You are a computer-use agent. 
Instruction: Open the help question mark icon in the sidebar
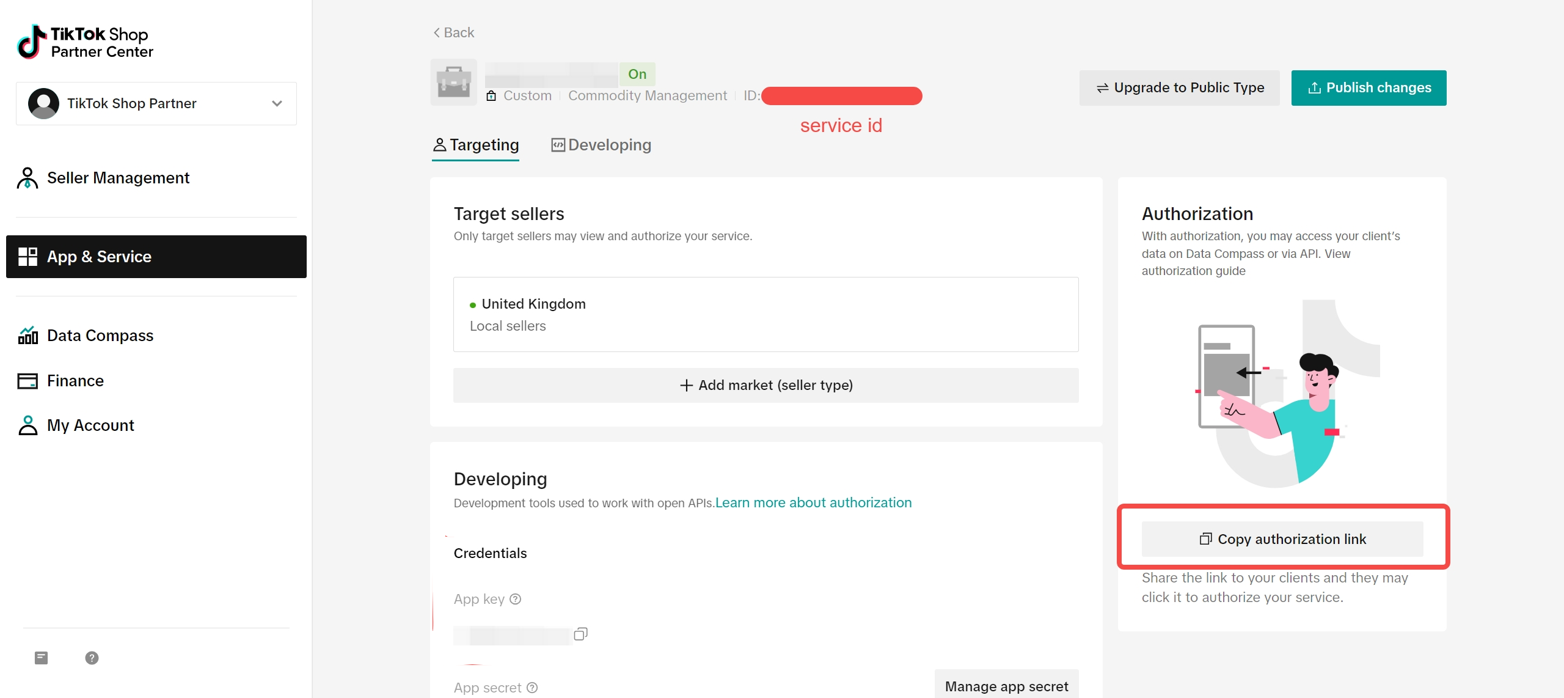click(92, 658)
